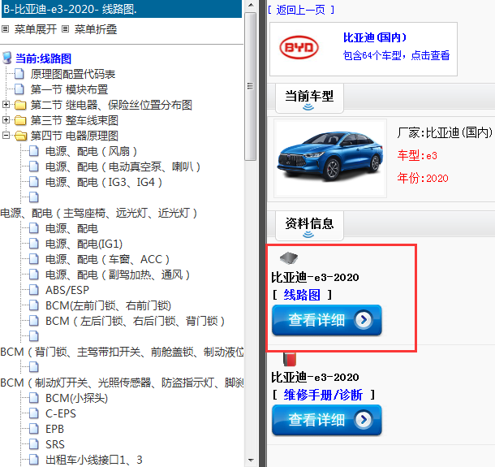Click 菜单折叠 to collapse all menus
The width and height of the screenshot is (495, 467).
coord(96,29)
